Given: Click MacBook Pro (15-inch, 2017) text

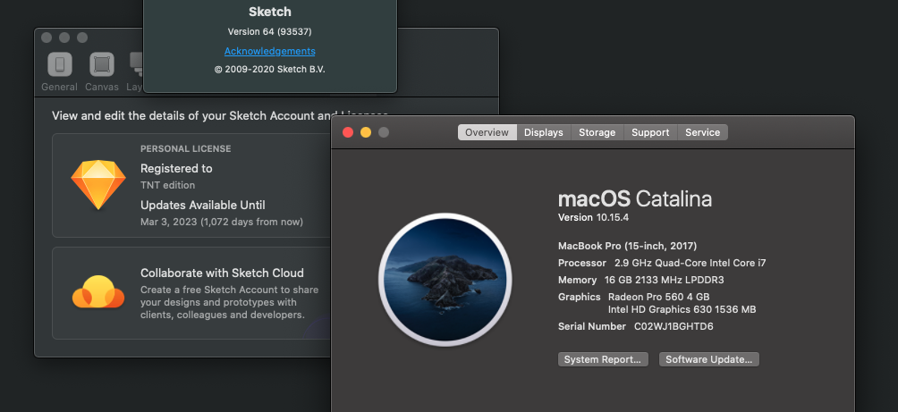Looking at the screenshot, I should pos(627,246).
